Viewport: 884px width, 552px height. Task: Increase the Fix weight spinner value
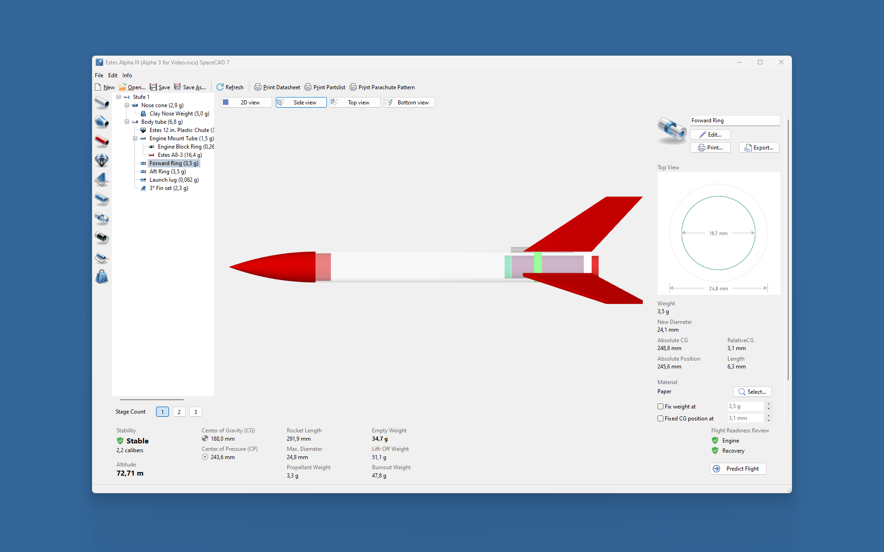tap(768, 404)
